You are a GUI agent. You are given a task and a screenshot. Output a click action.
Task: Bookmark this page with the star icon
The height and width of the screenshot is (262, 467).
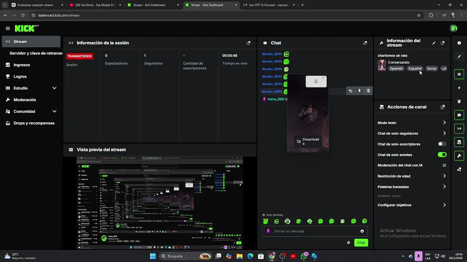click(x=419, y=15)
